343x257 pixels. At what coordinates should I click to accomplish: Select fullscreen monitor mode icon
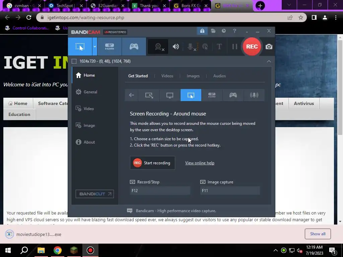[170, 95]
